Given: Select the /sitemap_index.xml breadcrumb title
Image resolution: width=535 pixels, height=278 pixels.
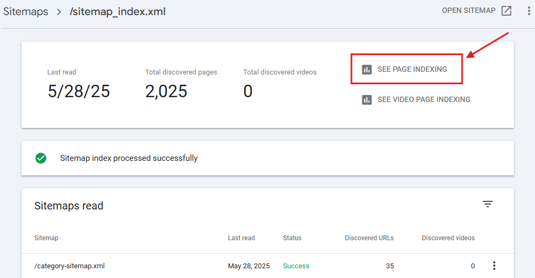Looking at the screenshot, I should click(x=117, y=12).
